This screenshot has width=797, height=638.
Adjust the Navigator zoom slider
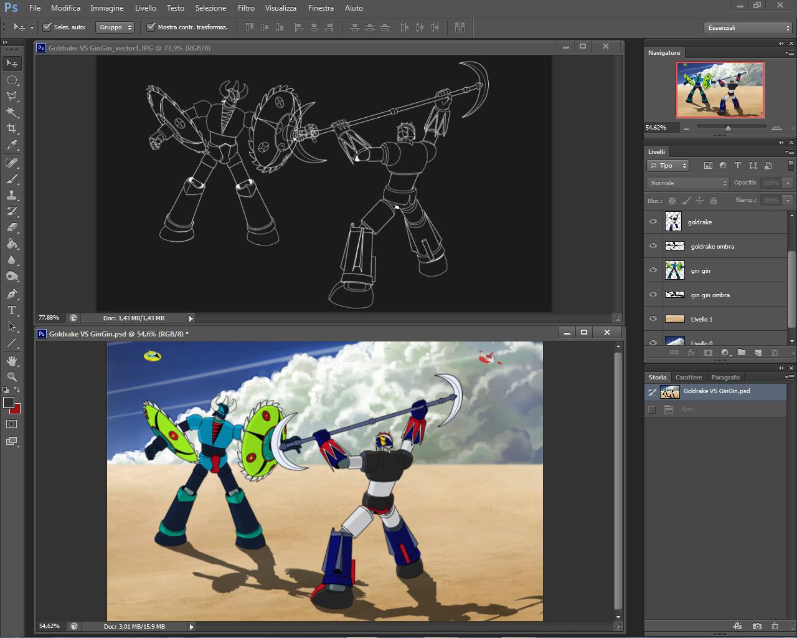[728, 128]
